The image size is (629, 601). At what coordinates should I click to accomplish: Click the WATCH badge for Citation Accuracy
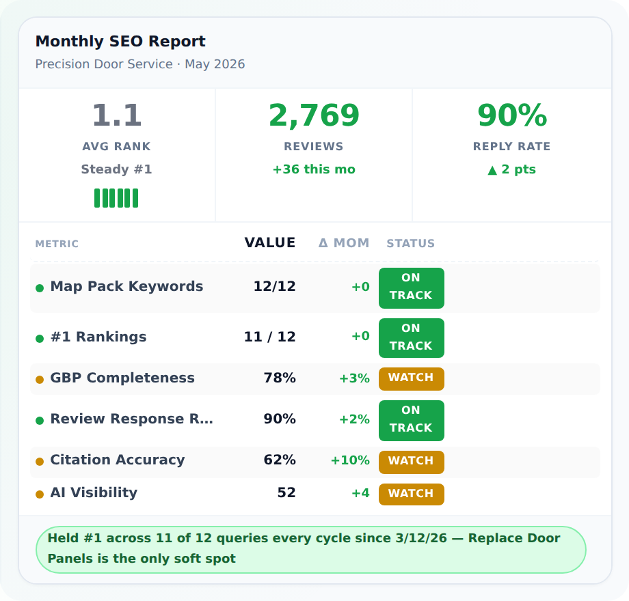(x=412, y=462)
